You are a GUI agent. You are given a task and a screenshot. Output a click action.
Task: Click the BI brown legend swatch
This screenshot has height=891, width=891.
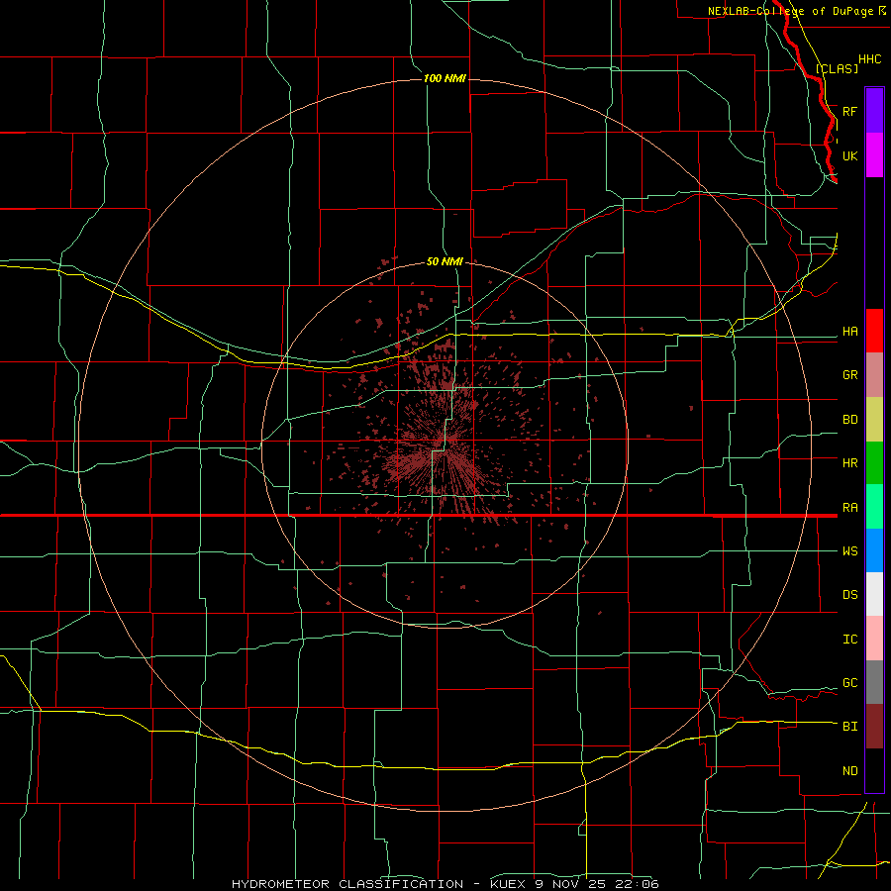click(874, 727)
